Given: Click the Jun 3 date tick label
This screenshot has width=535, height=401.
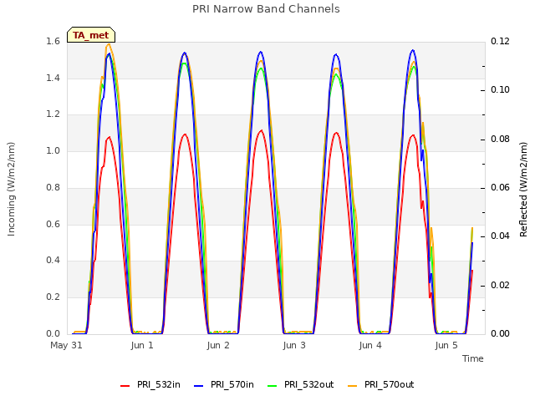Looking at the screenshot, I should pos(294,345).
